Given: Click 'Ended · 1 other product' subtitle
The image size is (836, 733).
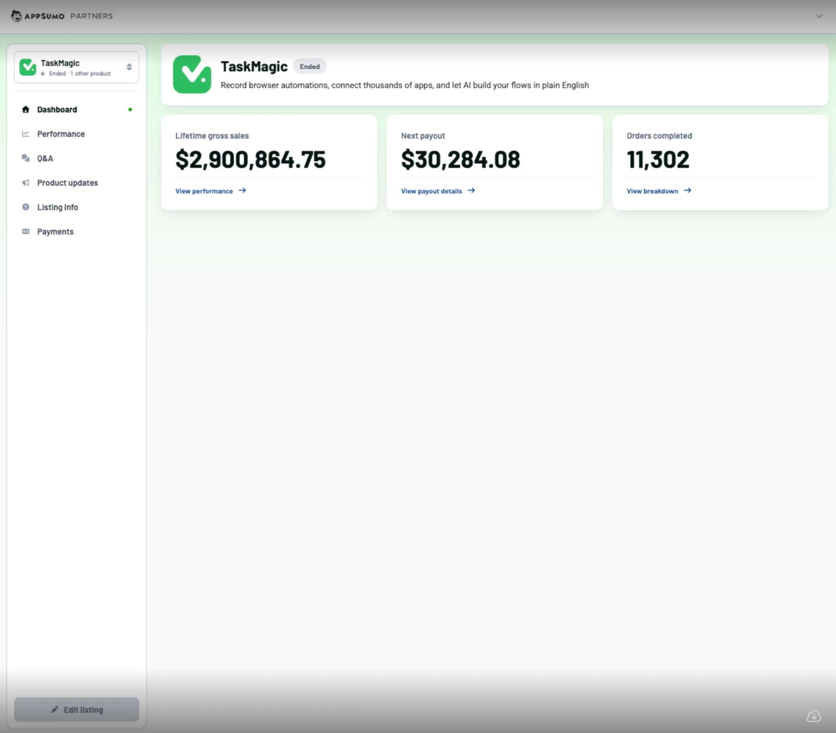Looking at the screenshot, I should click(x=80, y=74).
